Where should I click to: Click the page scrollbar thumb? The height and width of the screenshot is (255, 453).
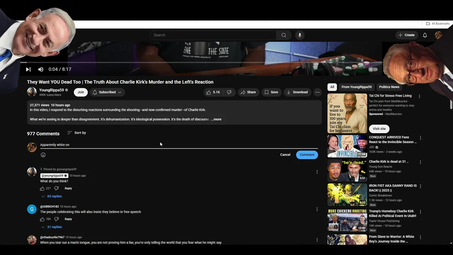pos(451,104)
